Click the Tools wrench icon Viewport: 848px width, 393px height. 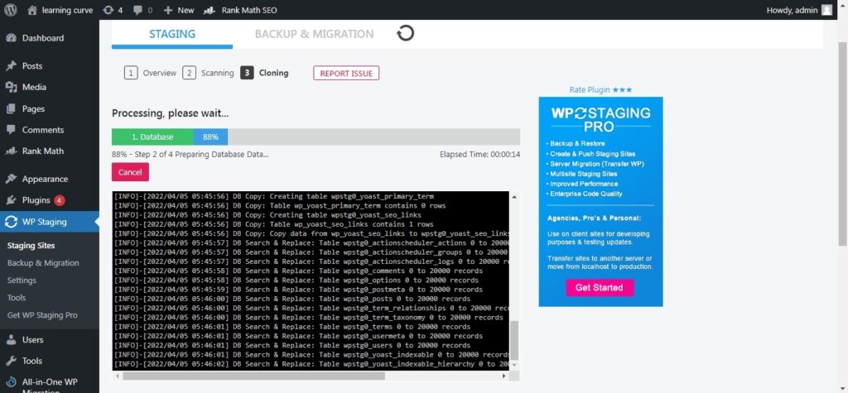click(x=11, y=361)
